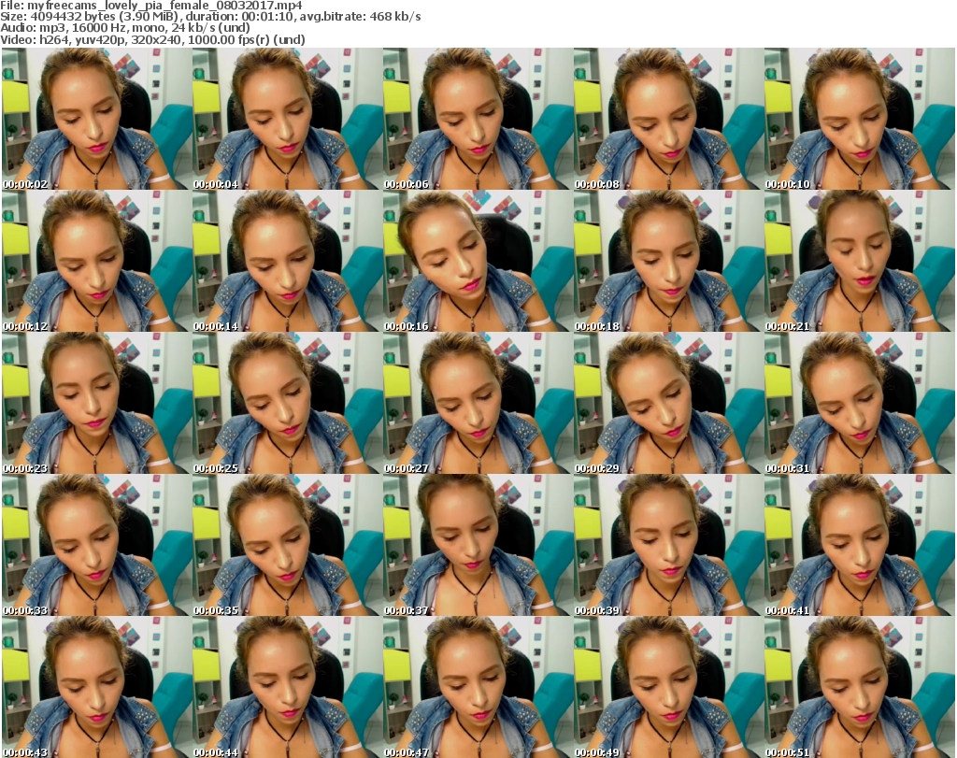Choose the thumbnail stamped 00:00:23
The height and width of the screenshot is (758, 957).
pyautogui.click(x=96, y=404)
